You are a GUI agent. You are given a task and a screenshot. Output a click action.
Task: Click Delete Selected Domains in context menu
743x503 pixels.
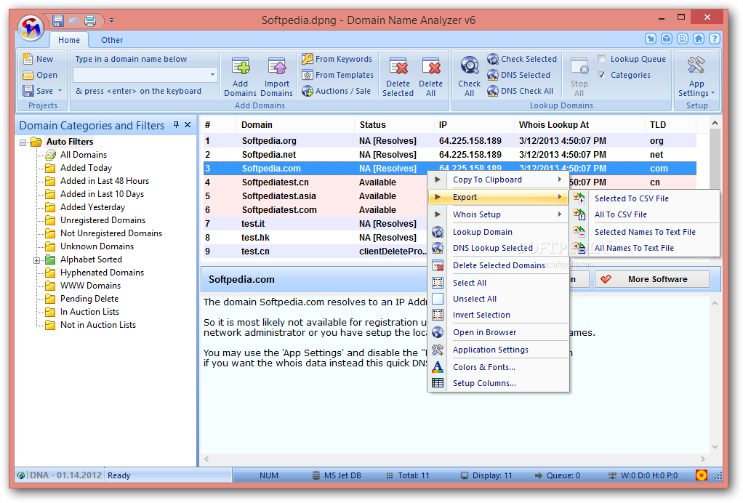[x=499, y=266]
